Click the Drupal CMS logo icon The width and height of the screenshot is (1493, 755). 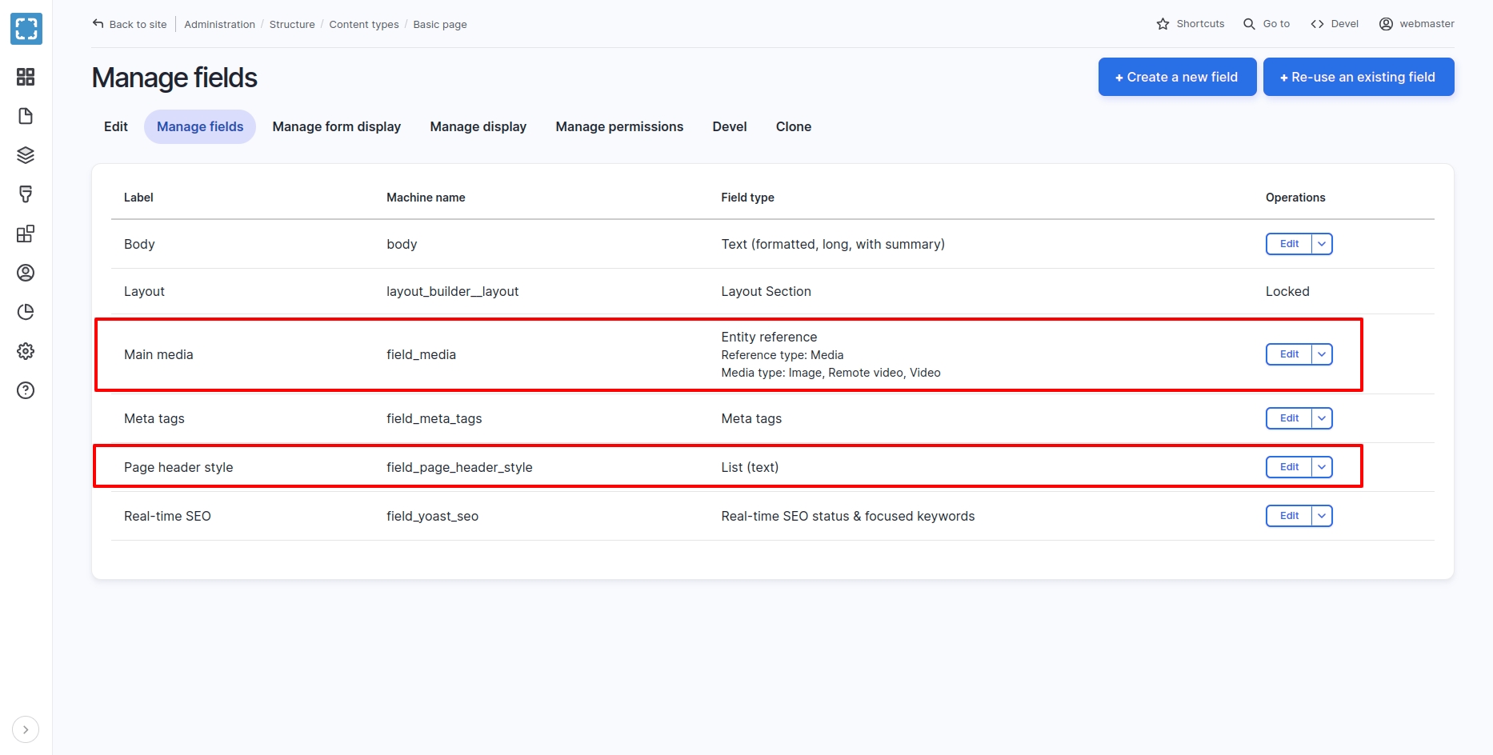pos(26,29)
